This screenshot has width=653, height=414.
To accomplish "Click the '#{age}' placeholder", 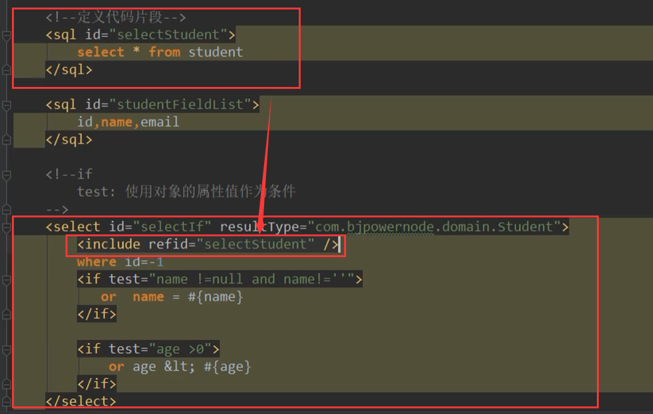I will tap(228, 367).
